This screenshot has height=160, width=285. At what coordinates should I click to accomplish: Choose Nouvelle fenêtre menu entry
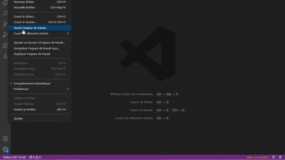pyautogui.click(x=40, y=8)
